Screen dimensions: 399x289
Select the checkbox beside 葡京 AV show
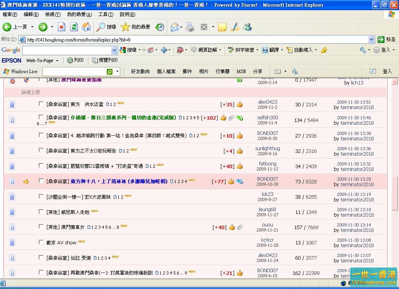coord(41,242)
